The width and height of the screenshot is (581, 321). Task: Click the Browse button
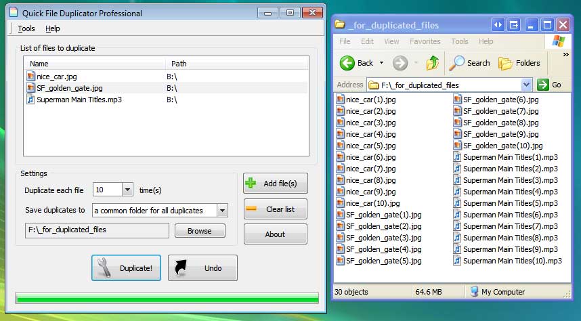(200, 231)
